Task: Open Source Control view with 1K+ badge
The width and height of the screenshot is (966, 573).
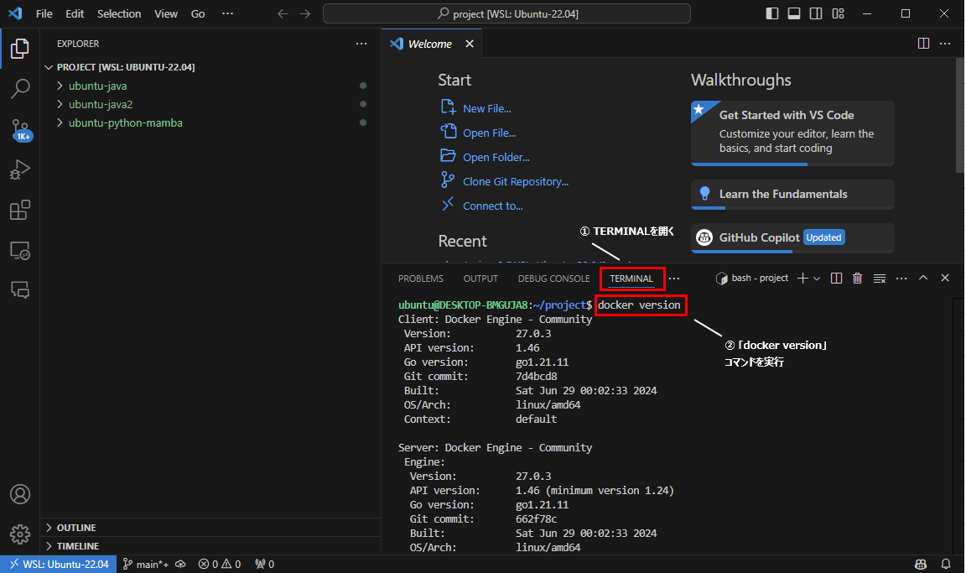Action: (x=20, y=130)
